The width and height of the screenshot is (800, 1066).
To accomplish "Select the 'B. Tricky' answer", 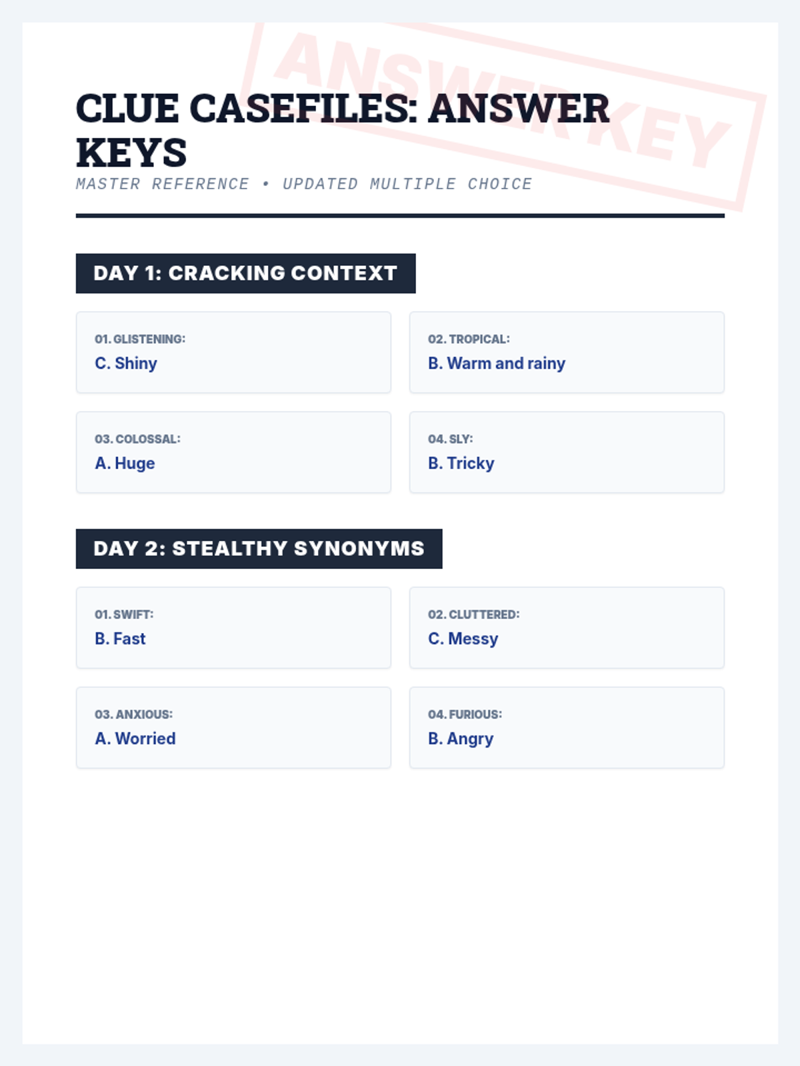I will [x=461, y=463].
